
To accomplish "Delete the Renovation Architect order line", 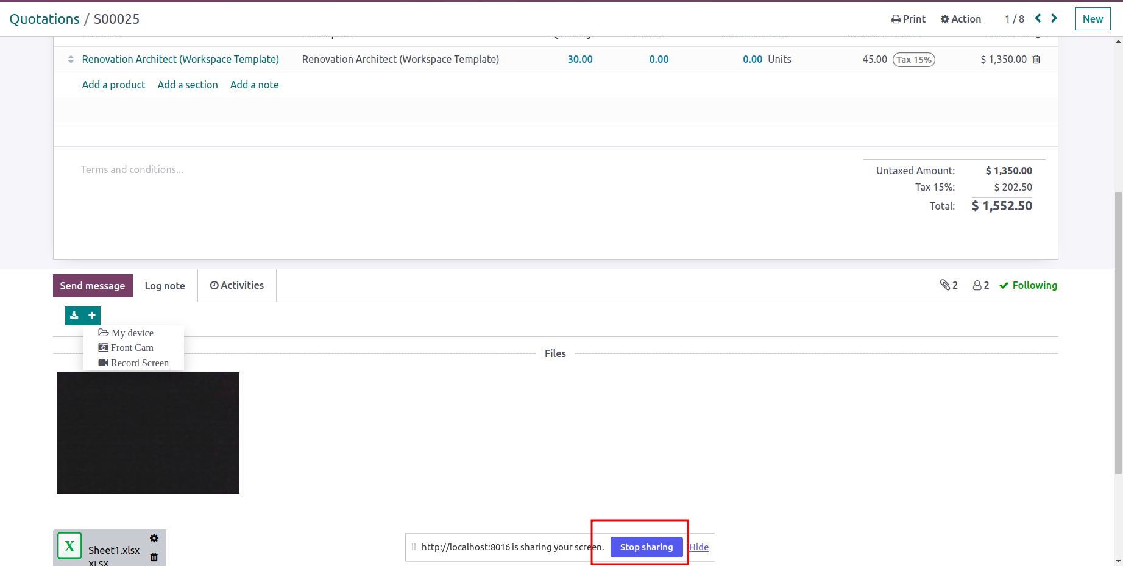I will (x=1036, y=59).
